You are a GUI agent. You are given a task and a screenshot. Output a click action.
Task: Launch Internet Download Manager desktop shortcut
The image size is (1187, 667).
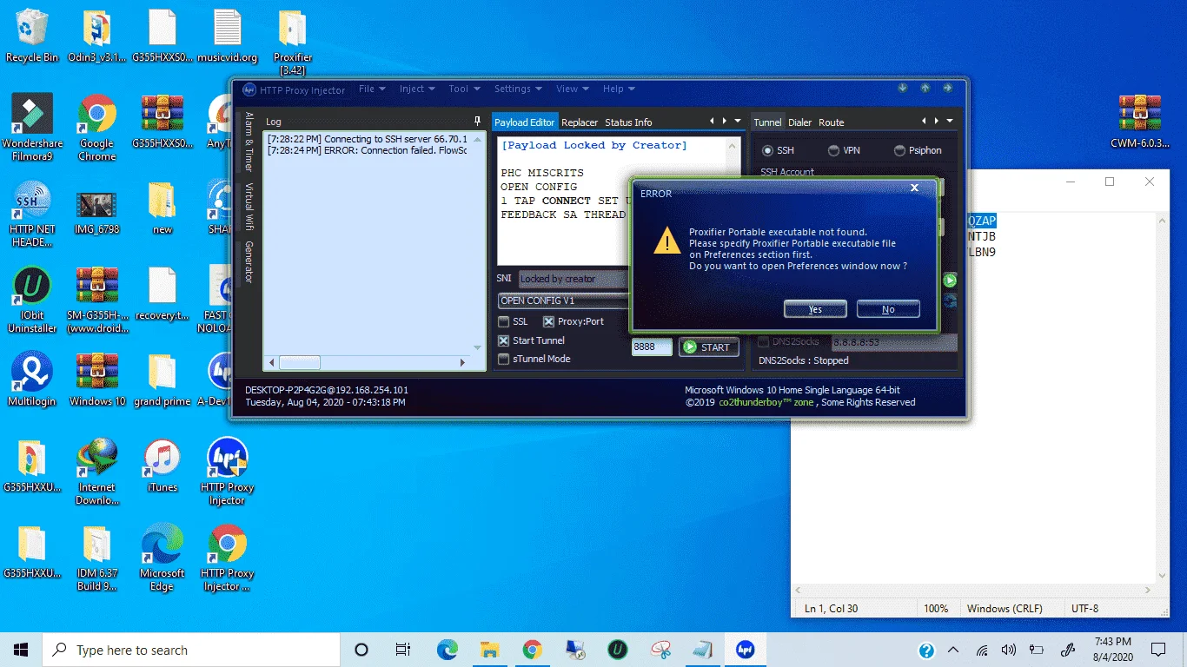click(97, 472)
